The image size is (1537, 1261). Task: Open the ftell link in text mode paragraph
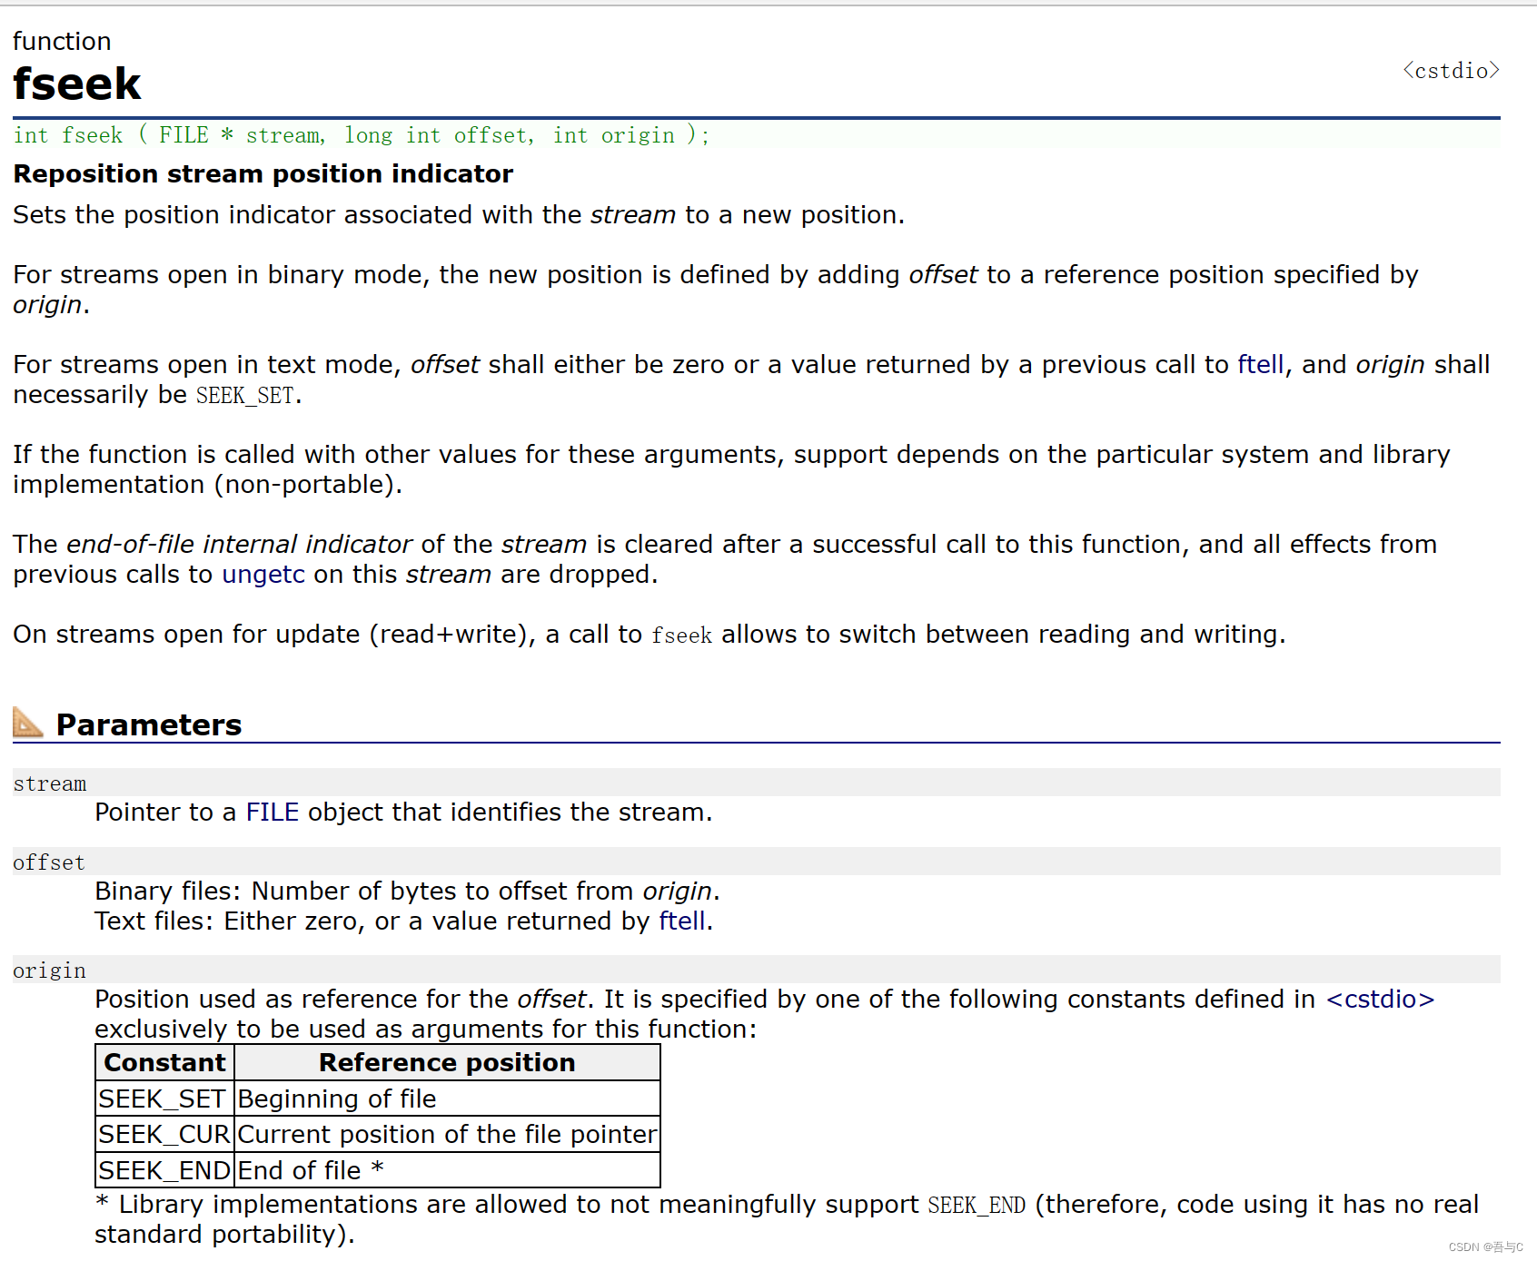(1261, 365)
